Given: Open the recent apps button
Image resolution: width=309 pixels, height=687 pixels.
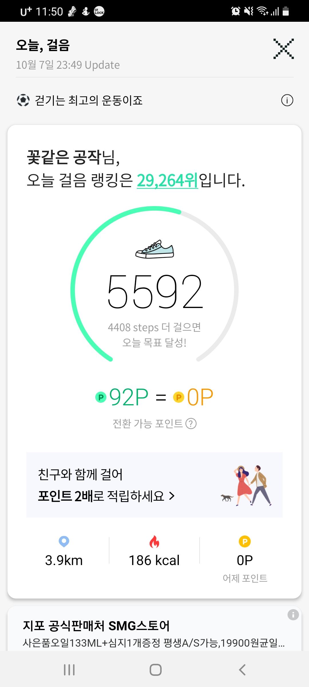Looking at the screenshot, I should pos(69,670).
